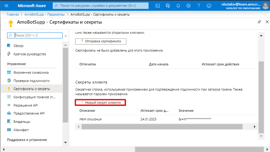Image resolution: width=270 pixels, height=152 pixels.
Task: Open the help question mark
Action: coord(198,6)
